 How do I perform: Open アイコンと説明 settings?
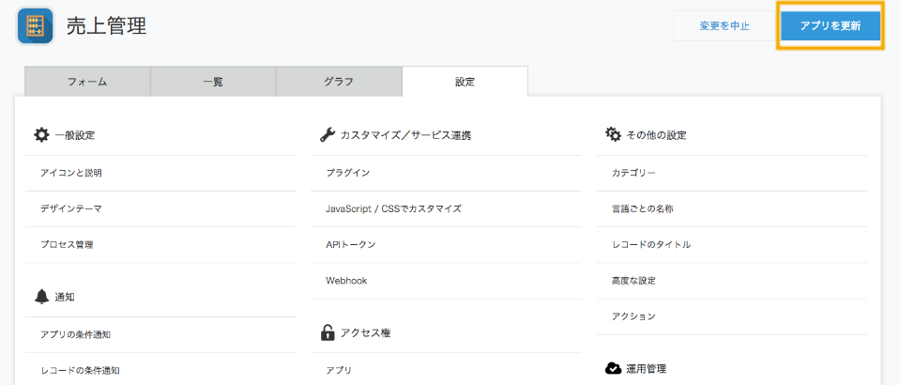(71, 173)
